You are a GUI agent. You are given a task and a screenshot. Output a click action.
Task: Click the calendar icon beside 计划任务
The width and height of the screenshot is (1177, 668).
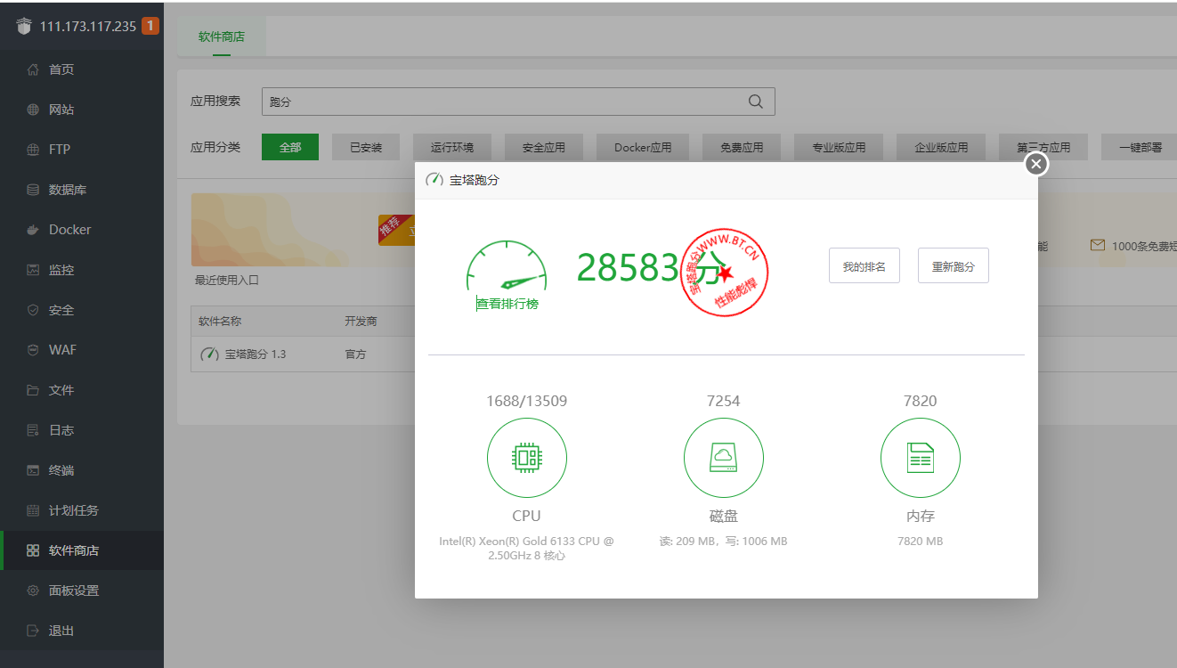[x=33, y=510]
